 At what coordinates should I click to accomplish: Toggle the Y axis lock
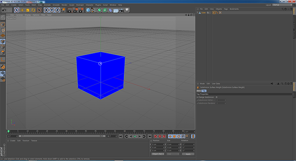pos(52,10)
